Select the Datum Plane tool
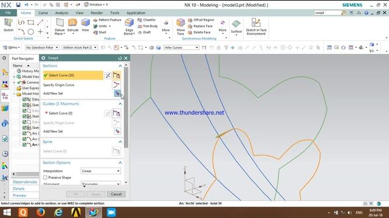389x218 pixels. click(x=60, y=27)
